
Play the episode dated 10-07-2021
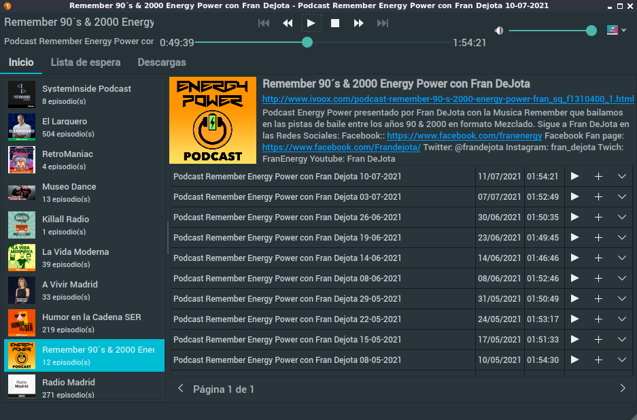point(574,176)
